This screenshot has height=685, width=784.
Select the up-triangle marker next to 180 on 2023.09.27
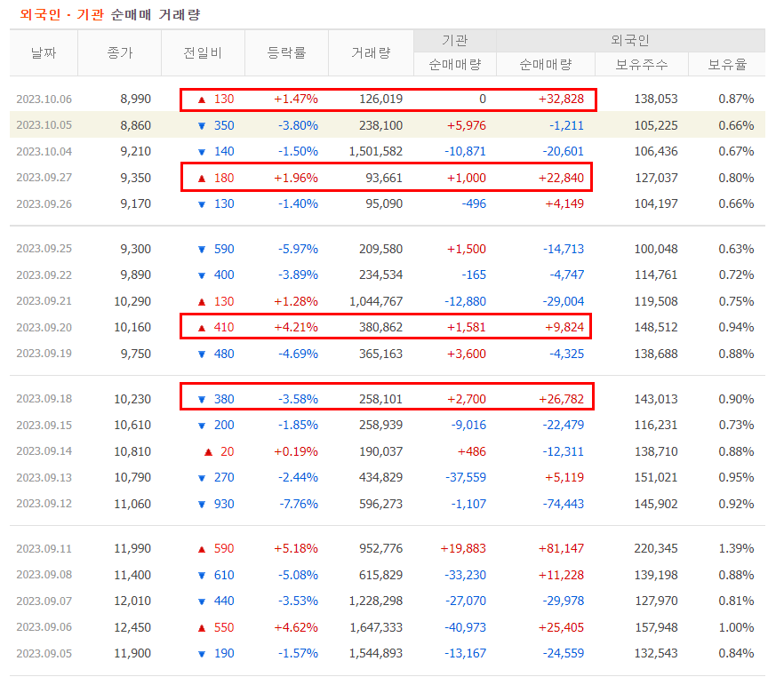point(201,177)
